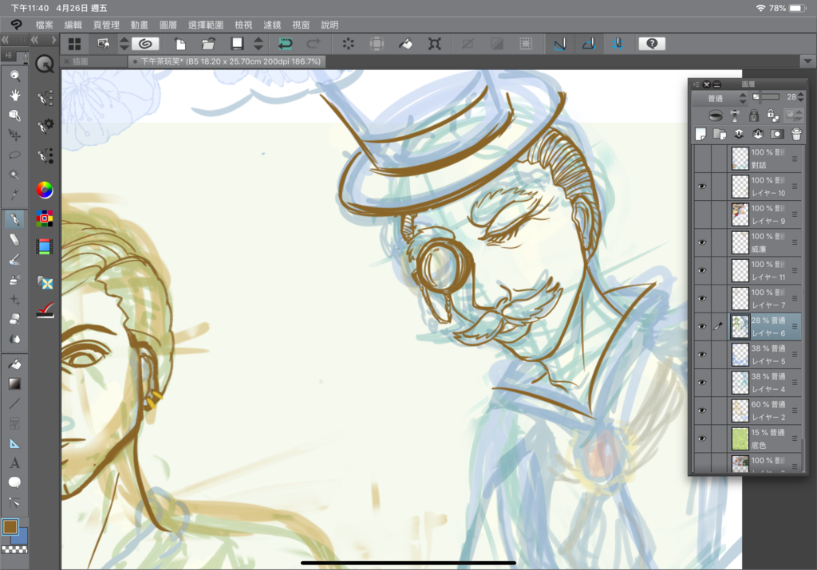817x570 pixels.
Task: Select the Zoom magnifier tool
Action: [14, 76]
